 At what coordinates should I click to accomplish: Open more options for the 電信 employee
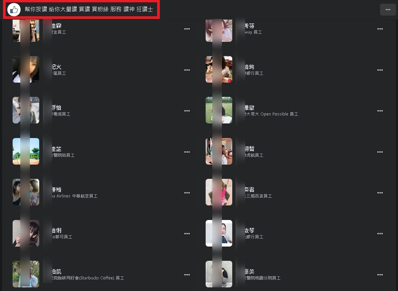187,111
